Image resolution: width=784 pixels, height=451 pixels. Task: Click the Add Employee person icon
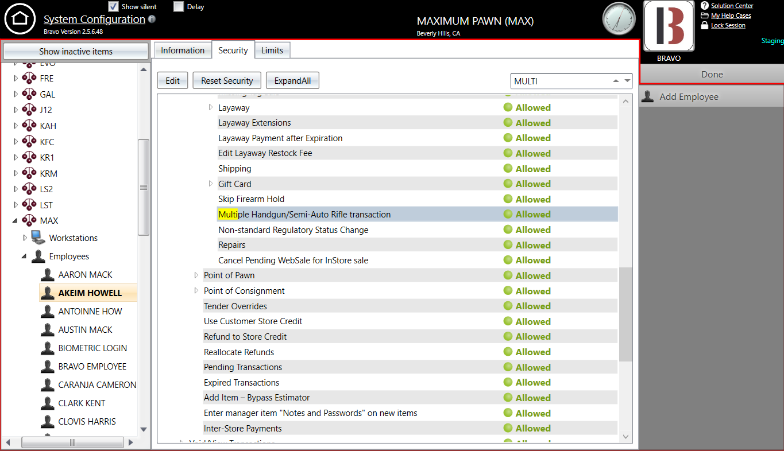[x=648, y=96]
